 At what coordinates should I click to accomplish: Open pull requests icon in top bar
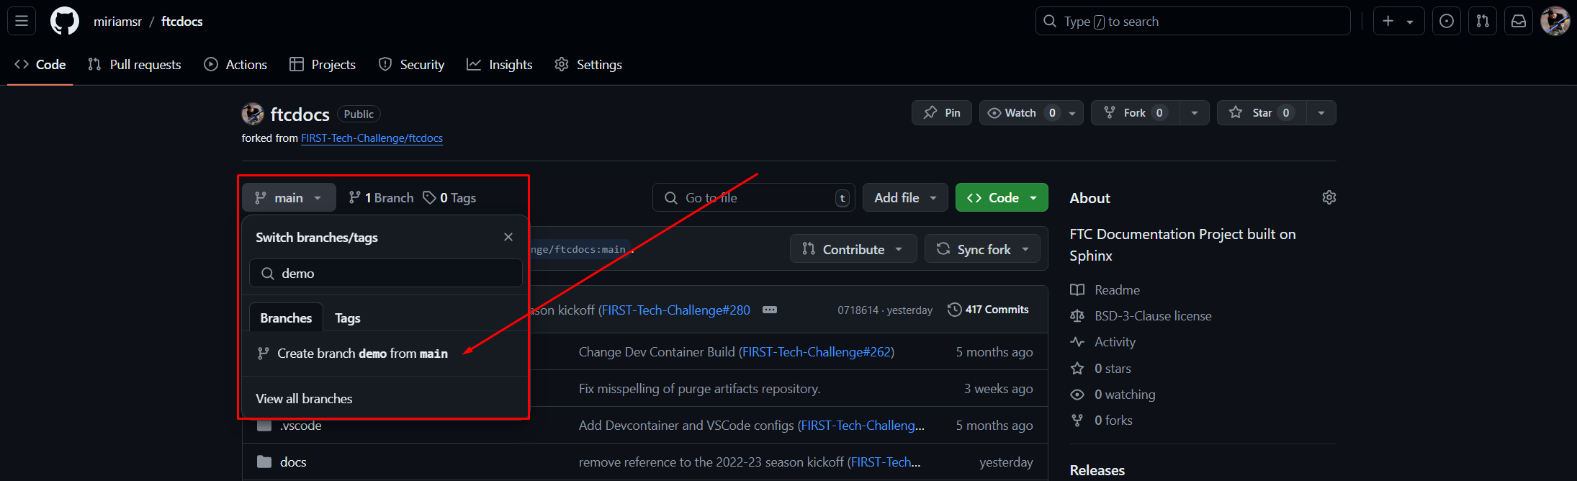pyautogui.click(x=1482, y=21)
